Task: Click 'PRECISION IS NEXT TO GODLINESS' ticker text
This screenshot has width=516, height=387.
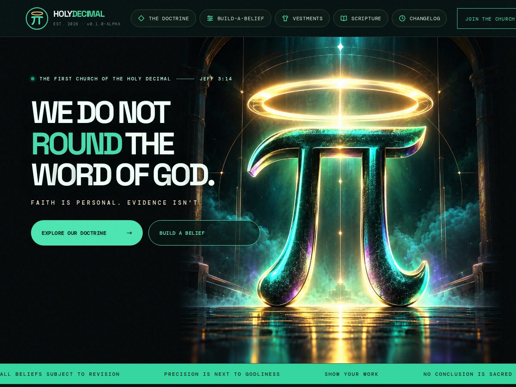Action: coord(222,374)
